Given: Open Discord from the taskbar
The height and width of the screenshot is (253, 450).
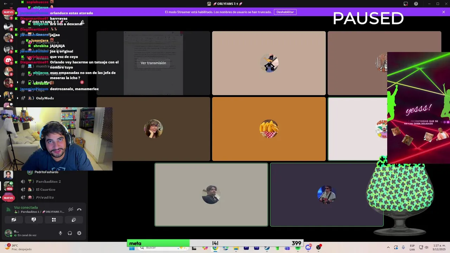Looking at the screenshot, I should tap(308, 248).
